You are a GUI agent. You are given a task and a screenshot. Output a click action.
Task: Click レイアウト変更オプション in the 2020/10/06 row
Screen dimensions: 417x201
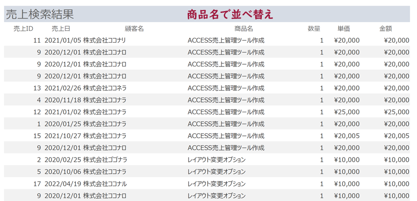click(216, 171)
